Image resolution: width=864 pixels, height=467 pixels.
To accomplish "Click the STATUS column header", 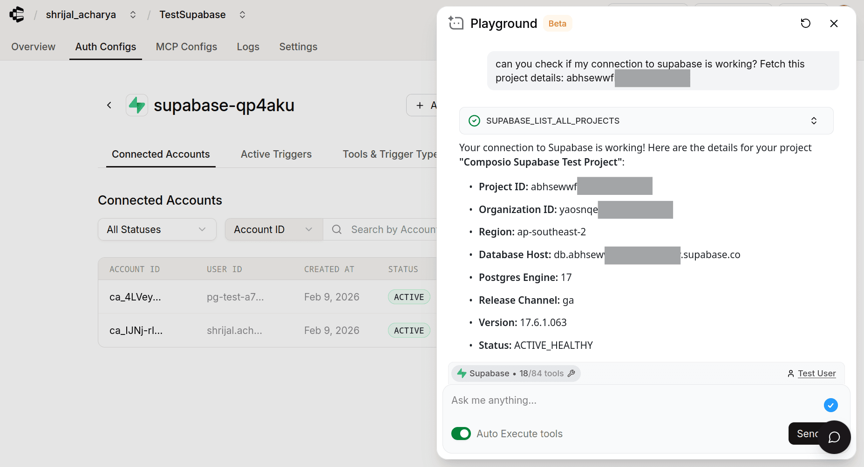I will click(x=403, y=269).
